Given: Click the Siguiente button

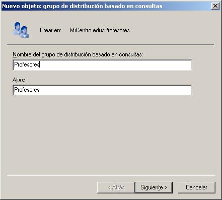Looking at the screenshot, I should click(x=154, y=187).
